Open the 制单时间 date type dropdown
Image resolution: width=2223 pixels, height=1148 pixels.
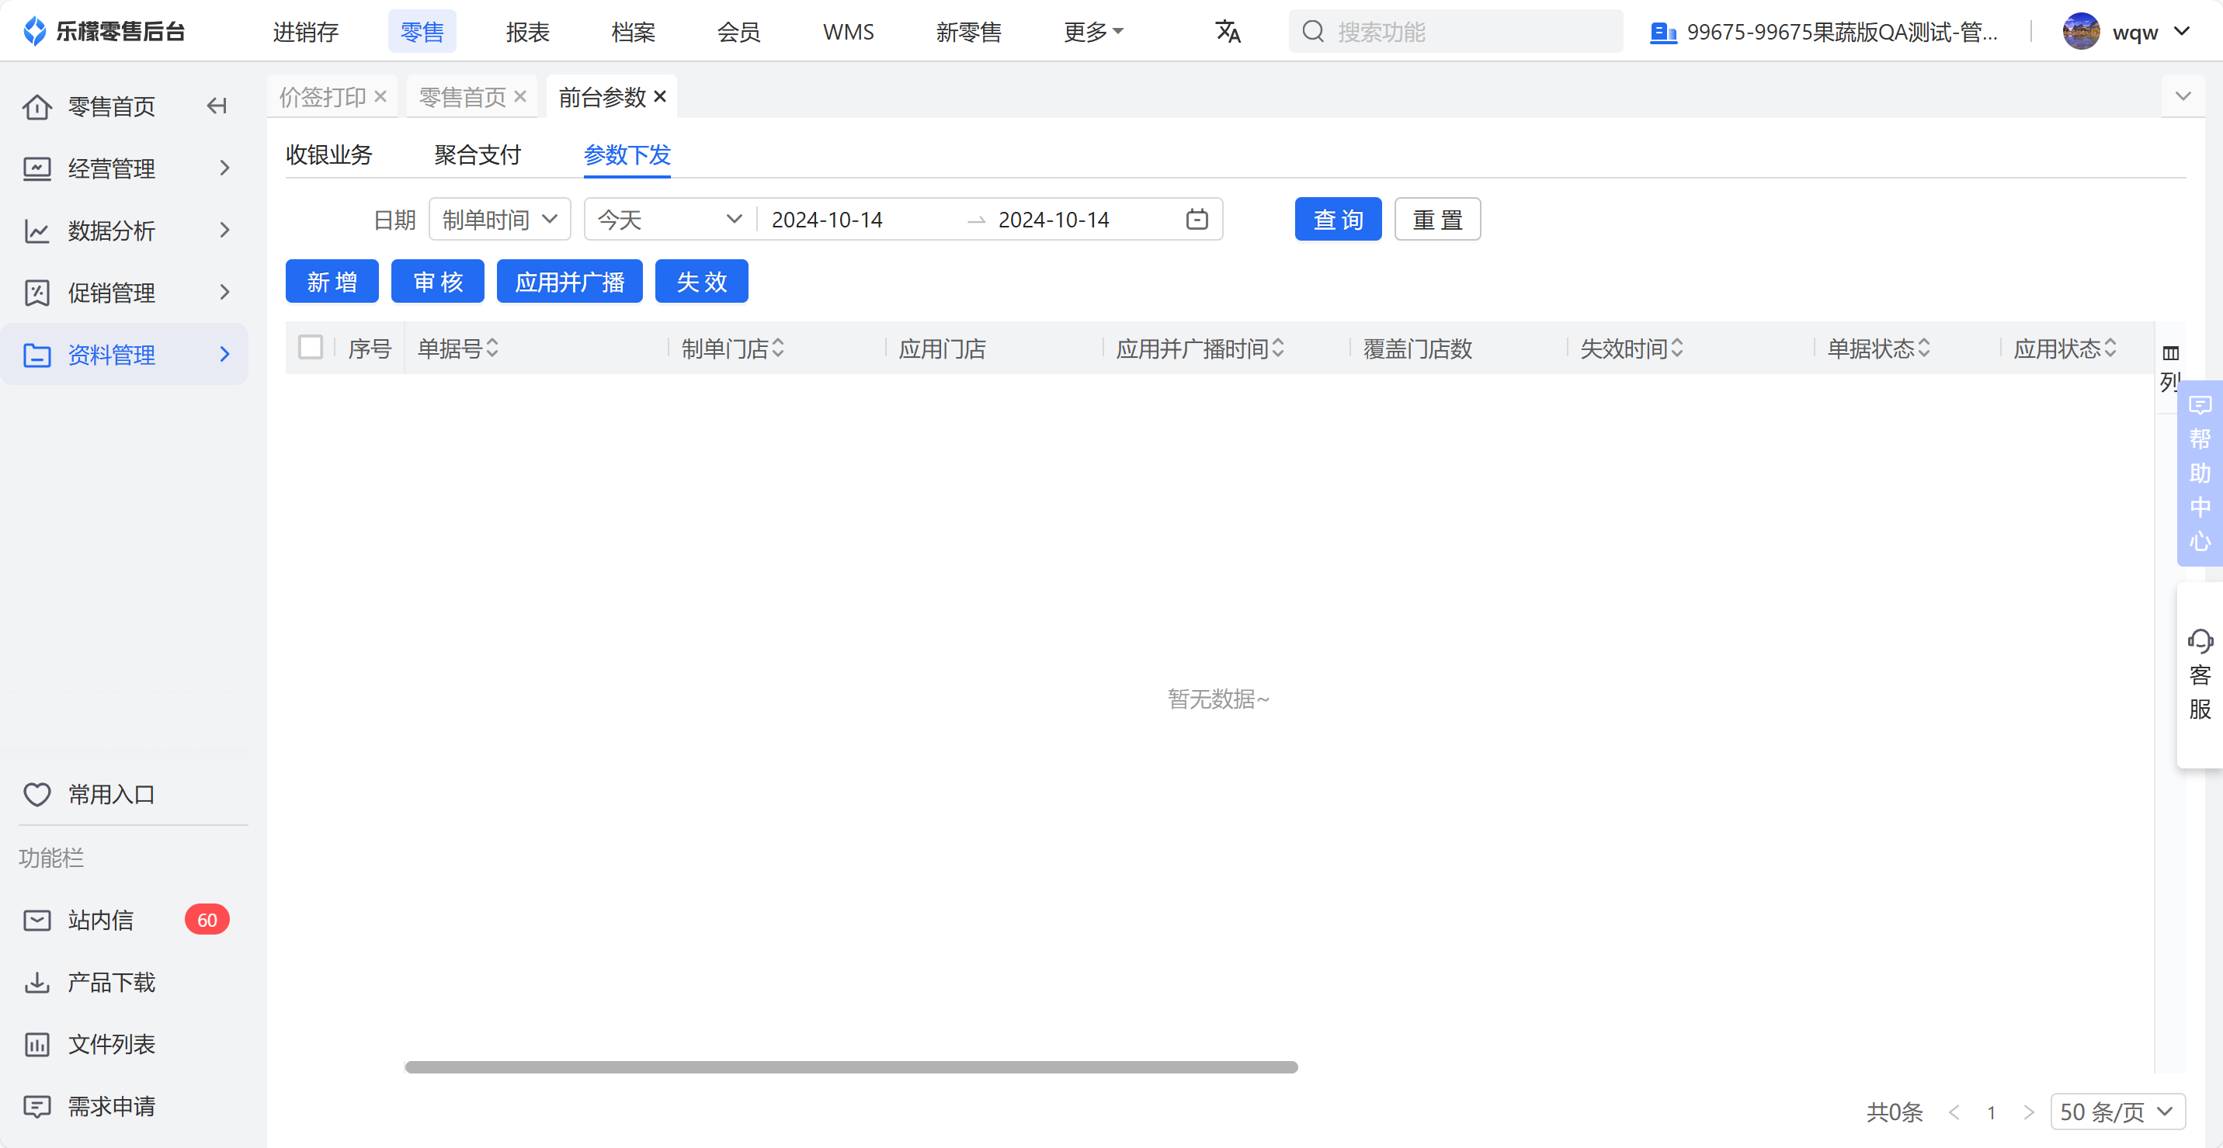click(500, 219)
